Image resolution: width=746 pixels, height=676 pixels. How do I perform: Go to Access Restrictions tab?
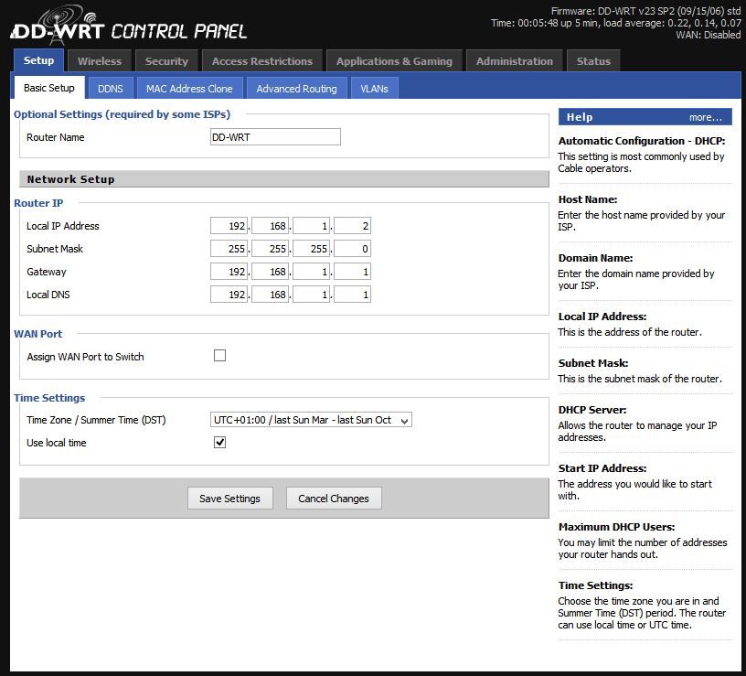tap(262, 61)
